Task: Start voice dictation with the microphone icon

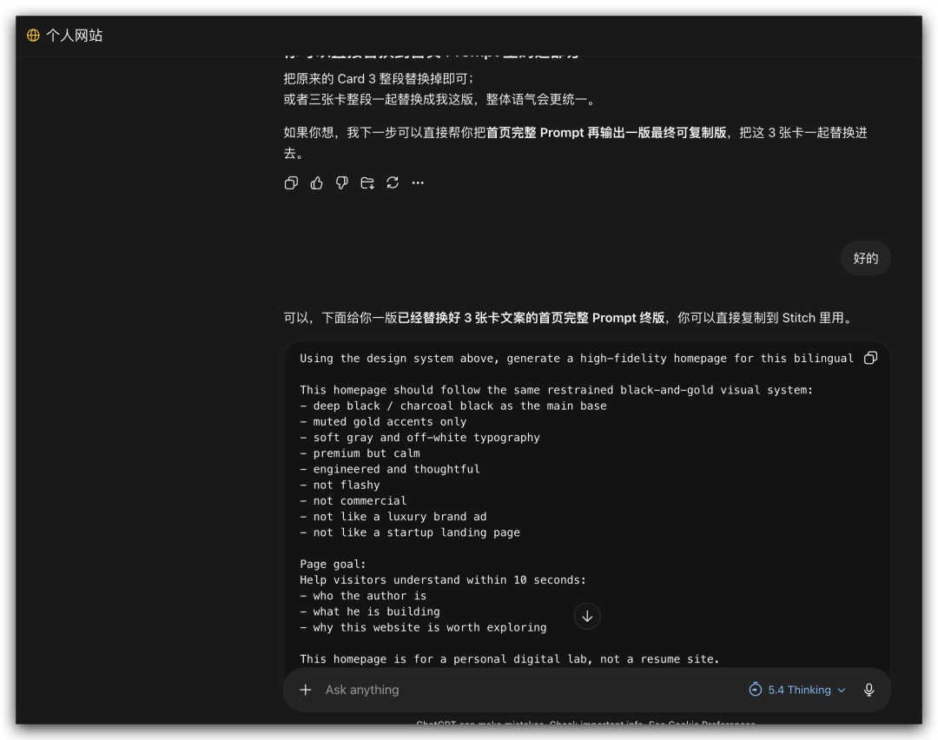Action: point(869,690)
